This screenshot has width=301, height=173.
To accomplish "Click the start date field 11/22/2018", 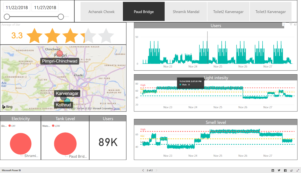I will 17,7.
